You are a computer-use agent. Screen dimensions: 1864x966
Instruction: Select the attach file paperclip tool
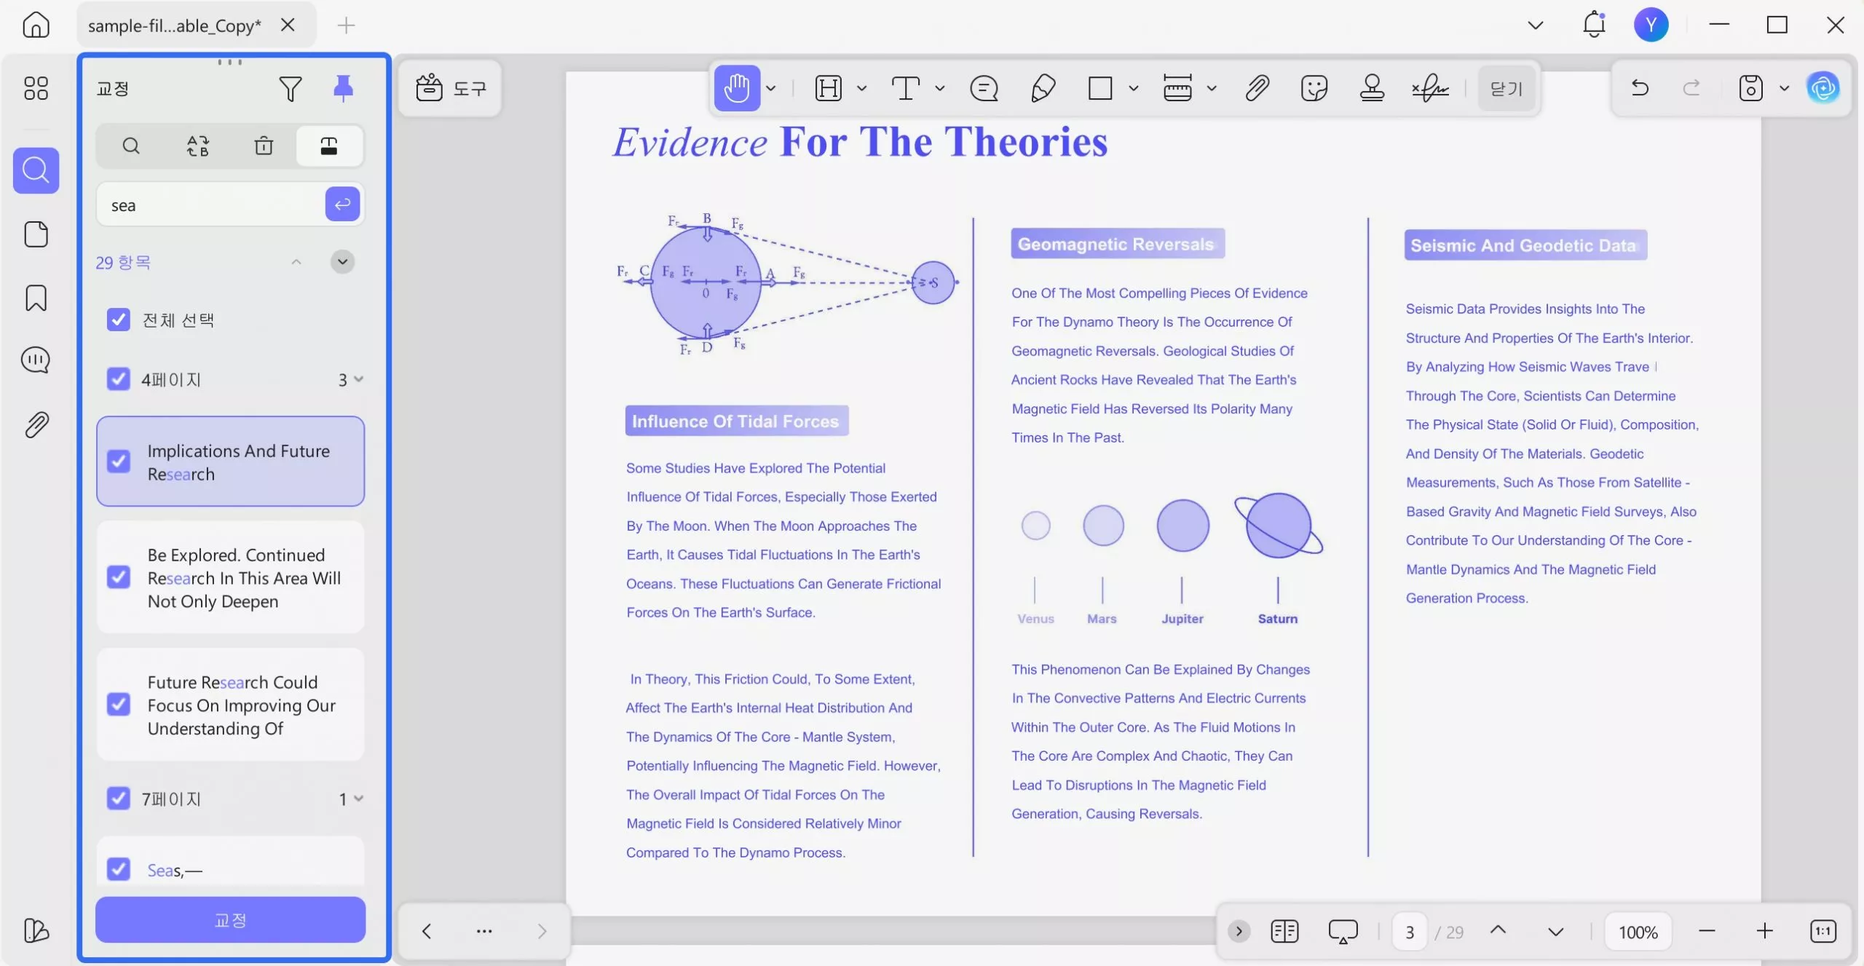coord(1257,89)
